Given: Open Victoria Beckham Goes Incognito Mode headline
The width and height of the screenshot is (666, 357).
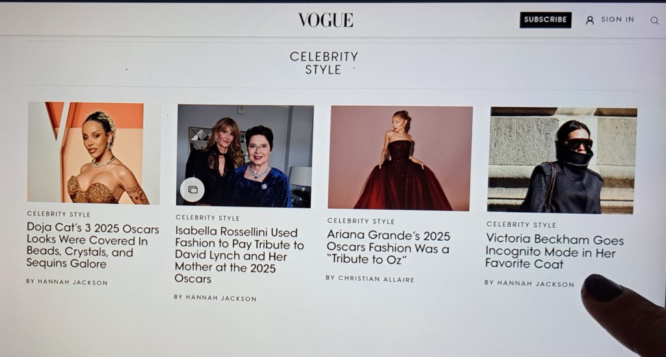Looking at the screenshot, I should [x=554, y=251].
